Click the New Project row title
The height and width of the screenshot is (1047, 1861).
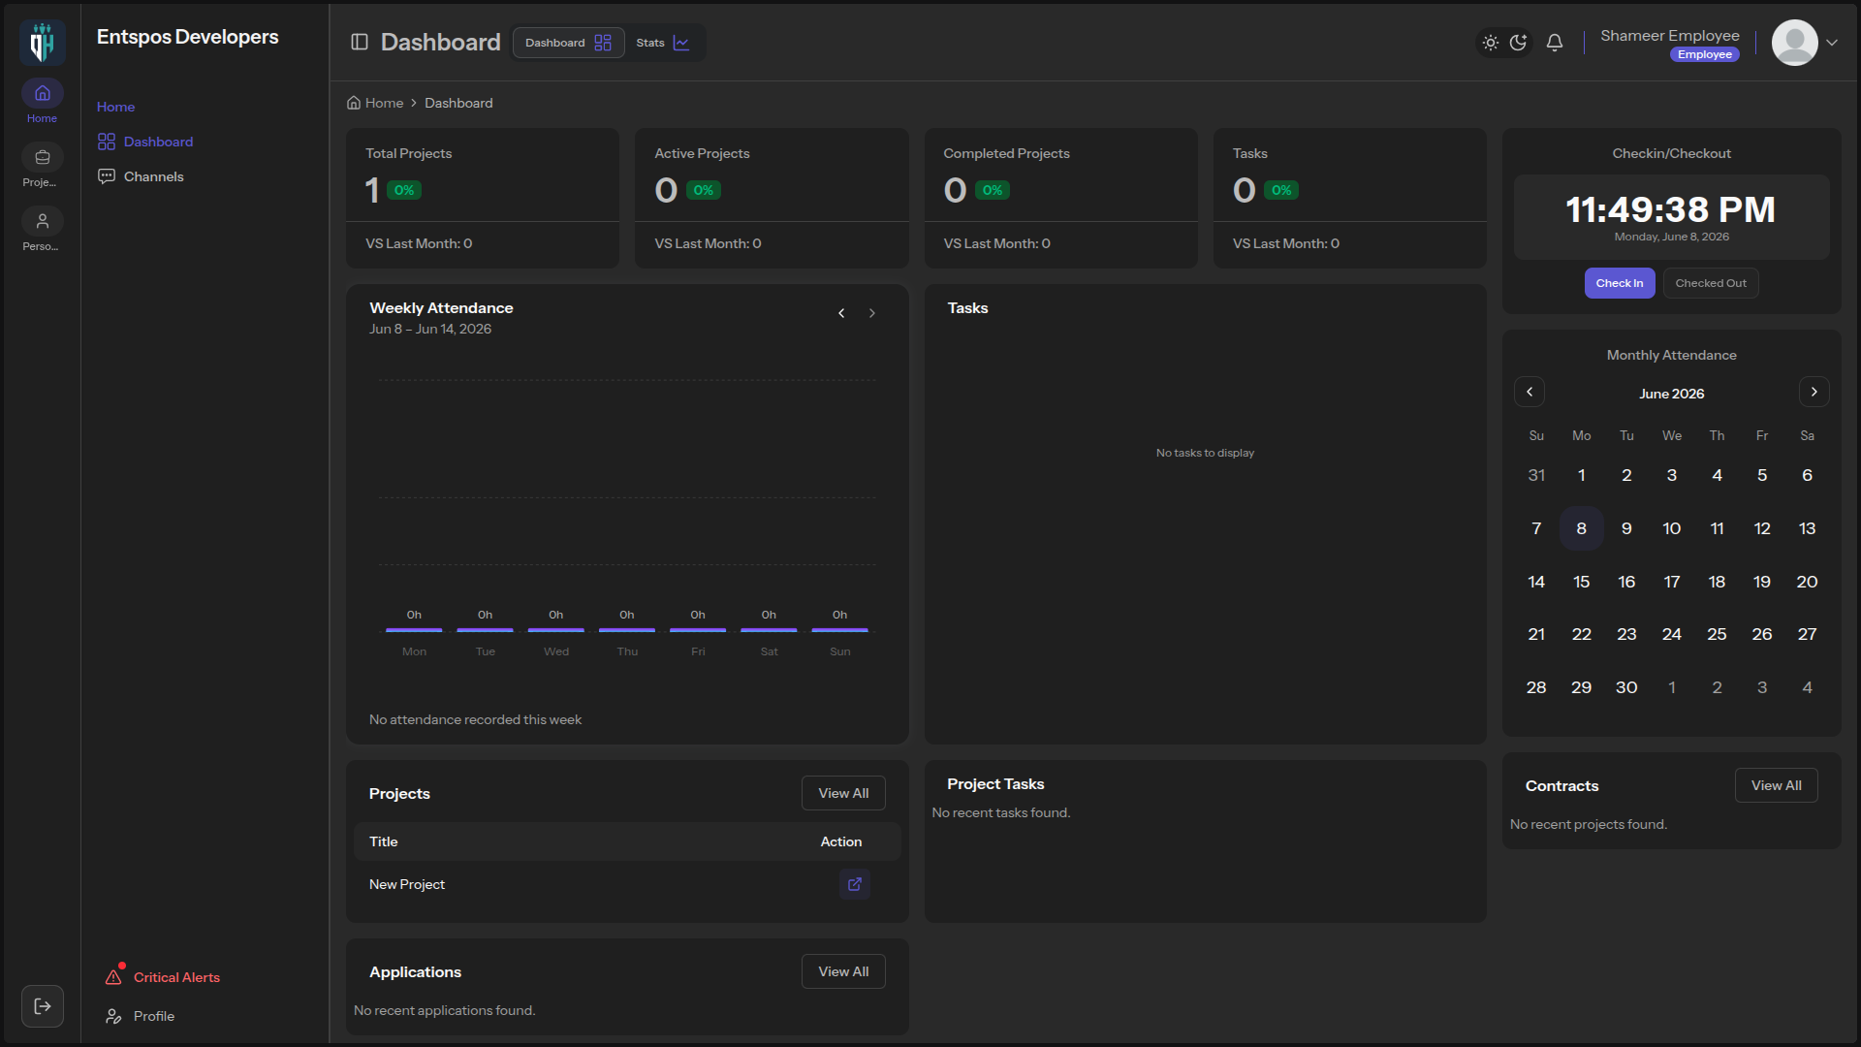[x=407, y=884]
